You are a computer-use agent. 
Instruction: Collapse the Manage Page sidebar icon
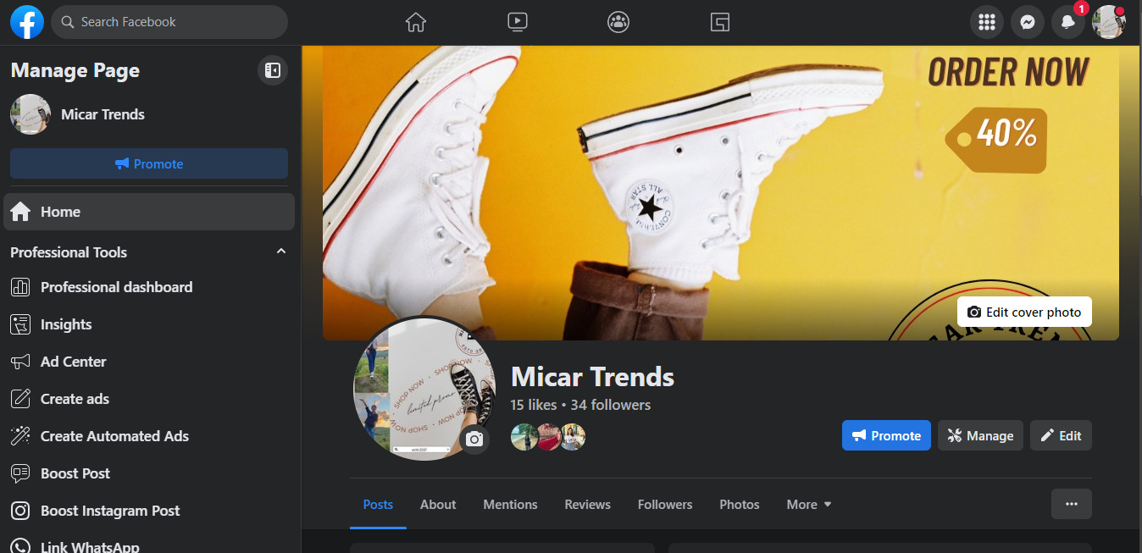273,70
